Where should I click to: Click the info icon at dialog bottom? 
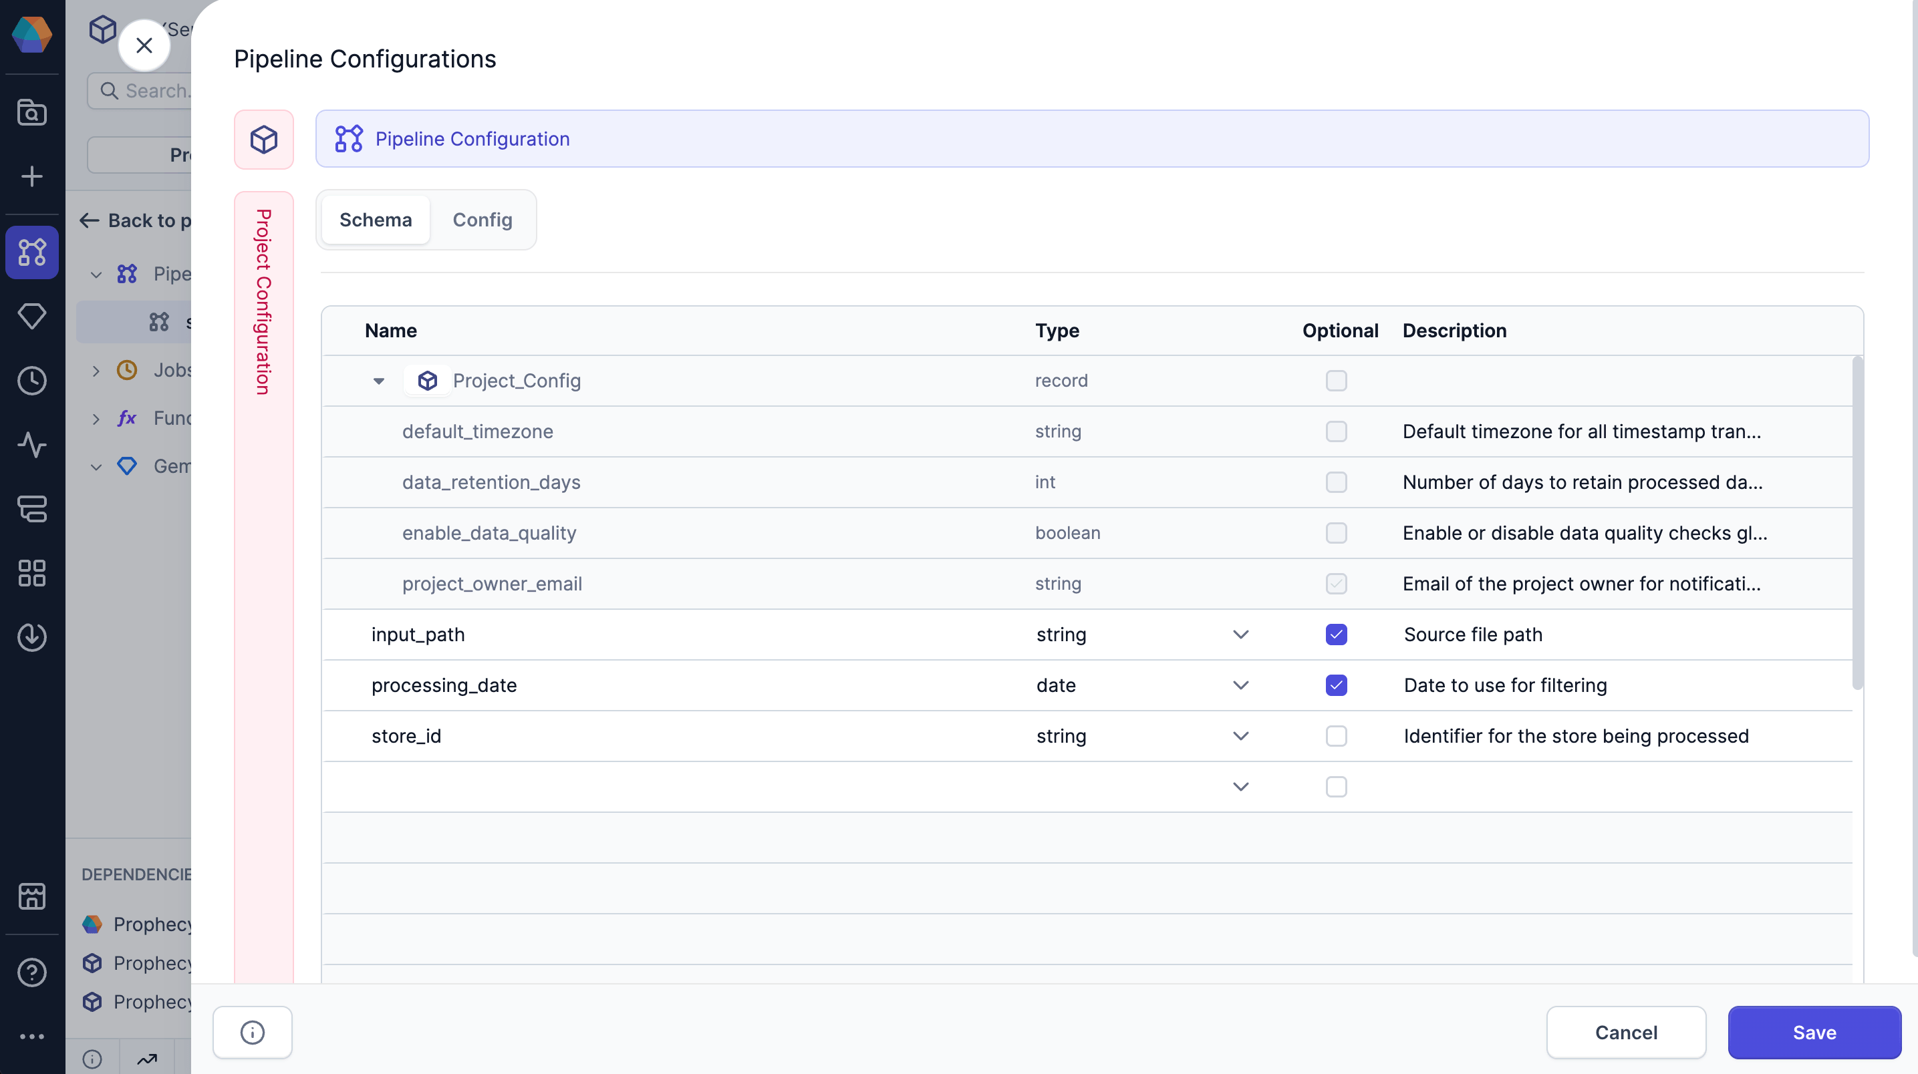pos(253,1031)
